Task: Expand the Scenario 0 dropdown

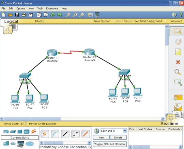Action: click(125, 131)
